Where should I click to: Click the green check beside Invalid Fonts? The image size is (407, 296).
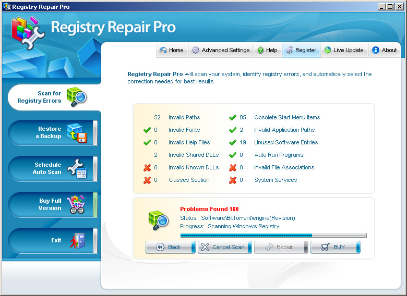pyautogui.click(x=147, y=130)
